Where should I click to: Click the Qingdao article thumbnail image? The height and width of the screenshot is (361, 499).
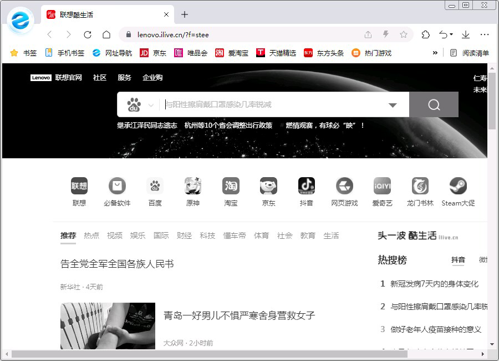(x=108, y=326)
